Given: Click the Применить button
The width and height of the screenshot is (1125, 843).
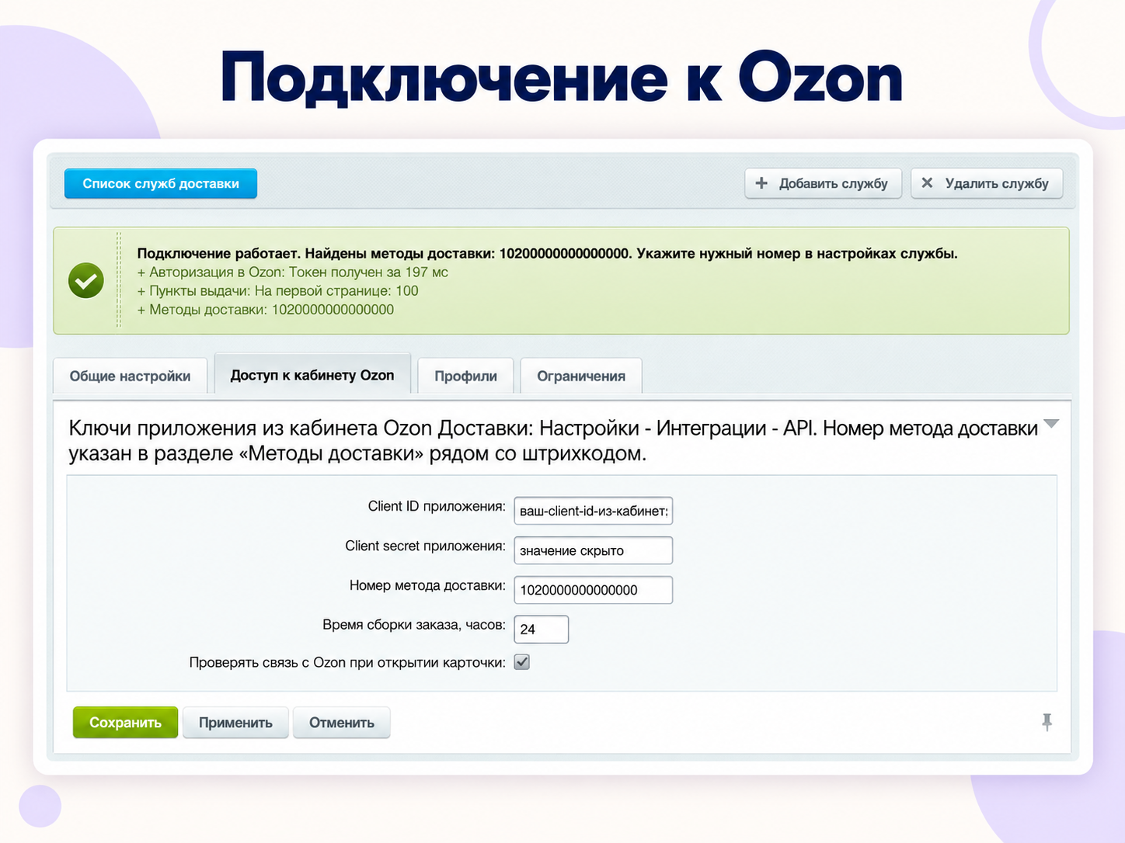Looking at the screenshot, I should (235, 723).
